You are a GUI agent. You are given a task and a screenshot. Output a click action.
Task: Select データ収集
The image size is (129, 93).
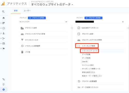coord(86,54)
